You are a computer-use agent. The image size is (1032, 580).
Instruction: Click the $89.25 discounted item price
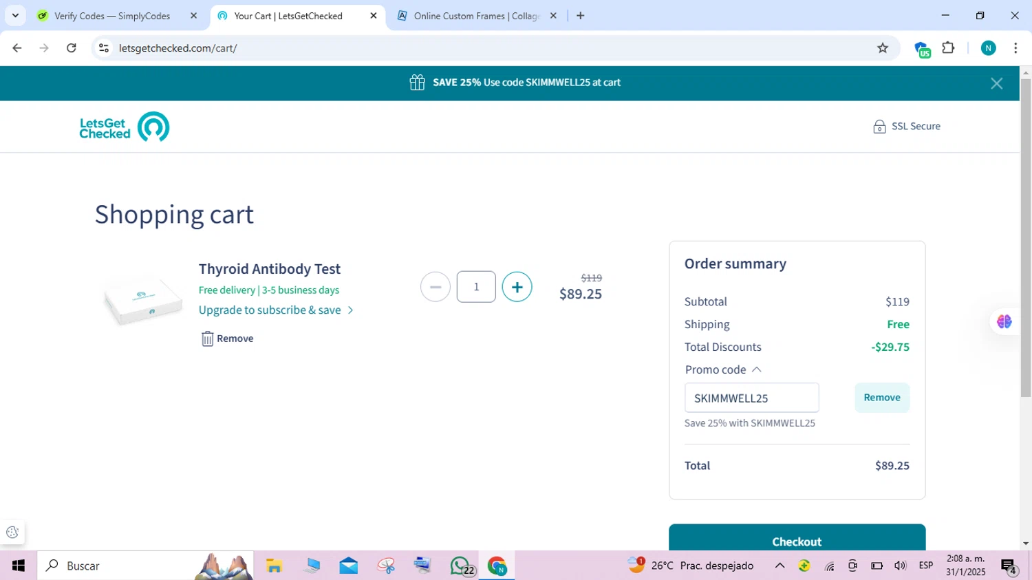pos(581,294)
